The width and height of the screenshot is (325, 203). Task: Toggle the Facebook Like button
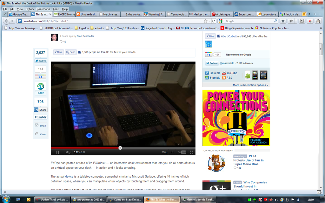click(58, 52)
